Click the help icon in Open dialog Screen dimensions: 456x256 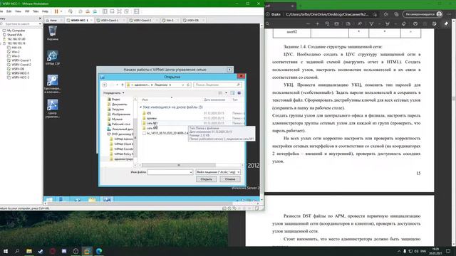[x=239, y=93]
